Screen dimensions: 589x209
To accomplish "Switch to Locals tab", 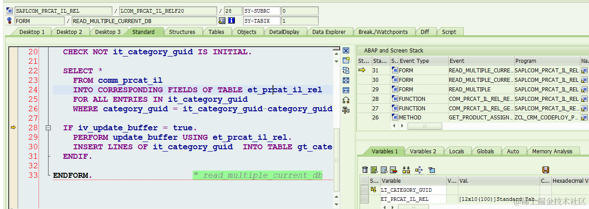I will [457, 151].
